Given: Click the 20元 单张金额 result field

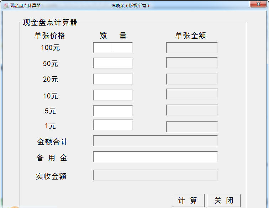Looking at the screenshot, I should coord(192,79).
